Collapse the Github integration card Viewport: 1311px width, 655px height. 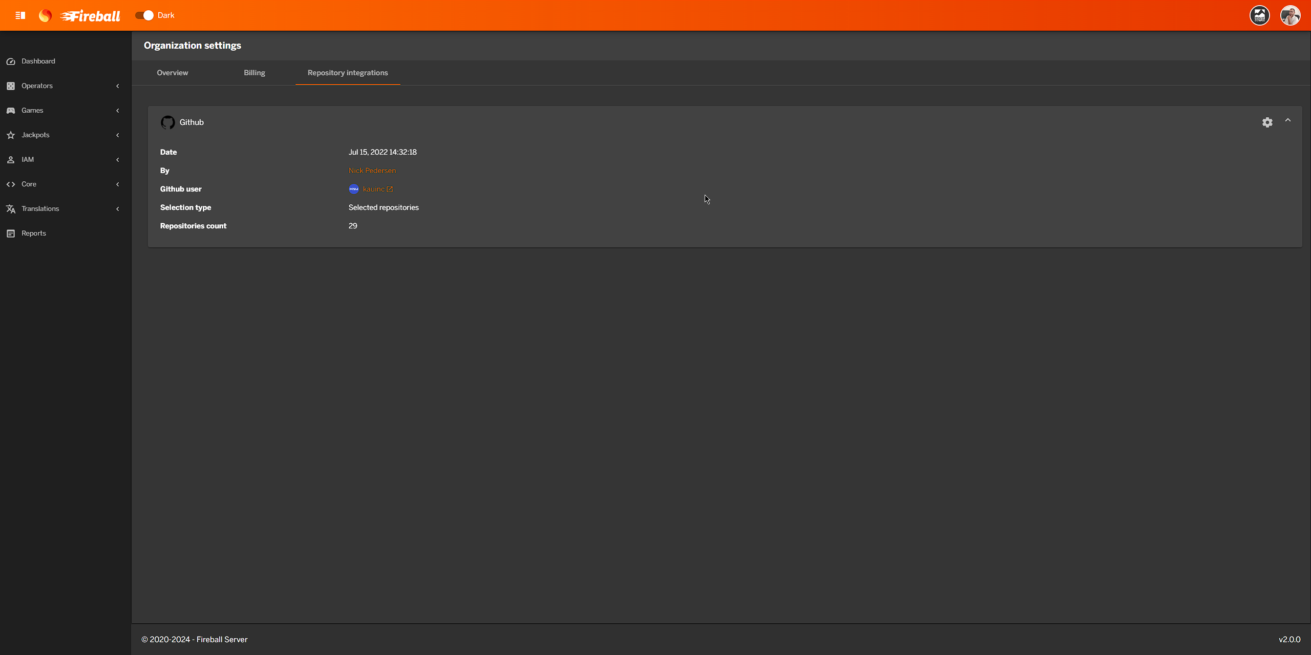pyautogui.click(x=1288, y=120)
